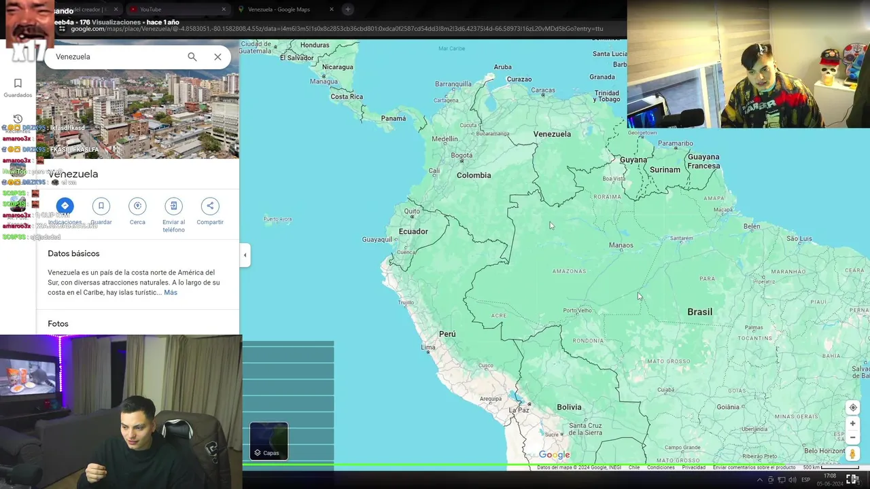Click the Venezuela search input field
Viewport: 870px width, 489px height.
coord(116,57)
